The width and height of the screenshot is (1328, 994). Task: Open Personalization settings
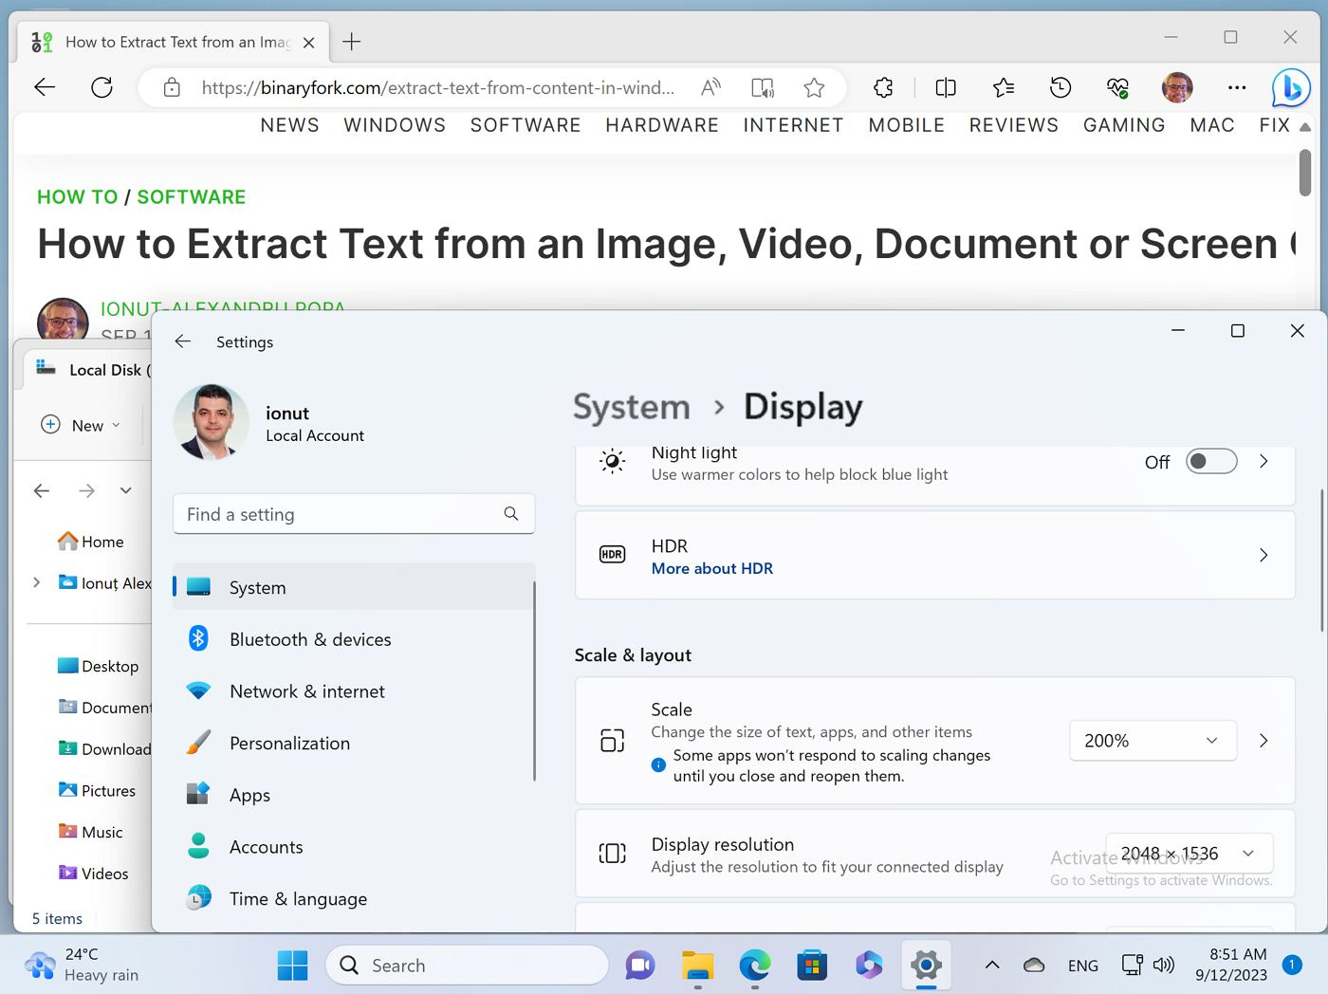[289, 743]
